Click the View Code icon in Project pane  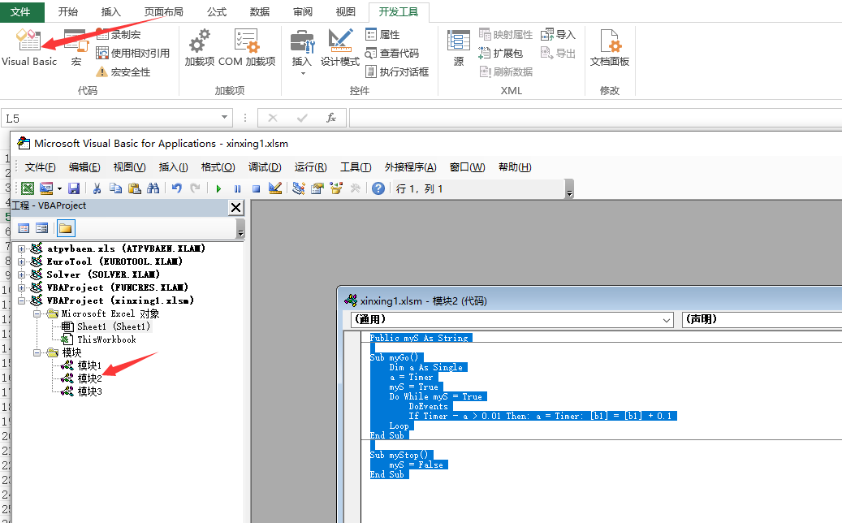point(24,228)
